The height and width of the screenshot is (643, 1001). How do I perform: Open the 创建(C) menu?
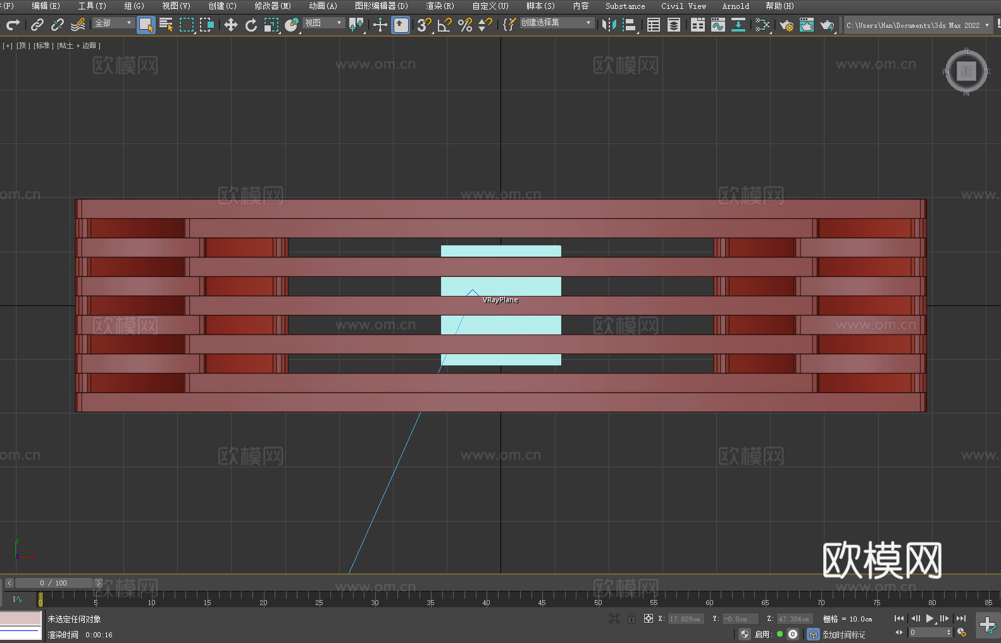click(x=222, y=6)
